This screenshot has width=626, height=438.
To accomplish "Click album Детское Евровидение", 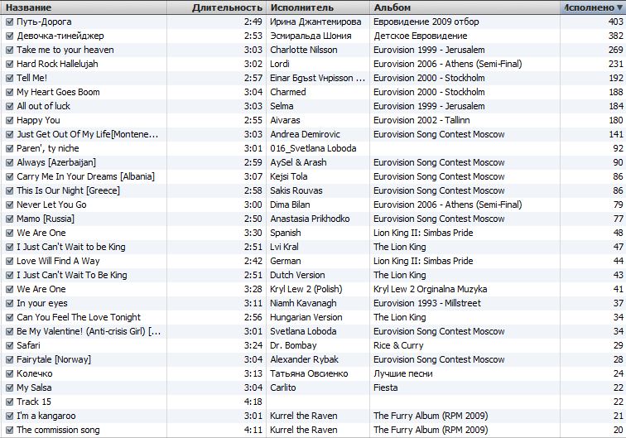I will pyautogui.click(x=421, y=36).
